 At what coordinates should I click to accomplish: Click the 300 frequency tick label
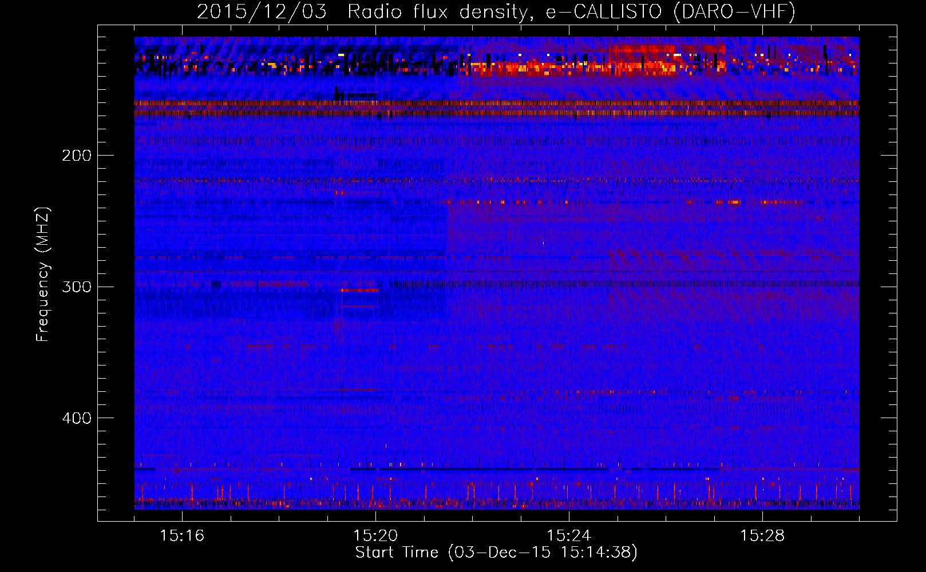[x=77, y=287]
